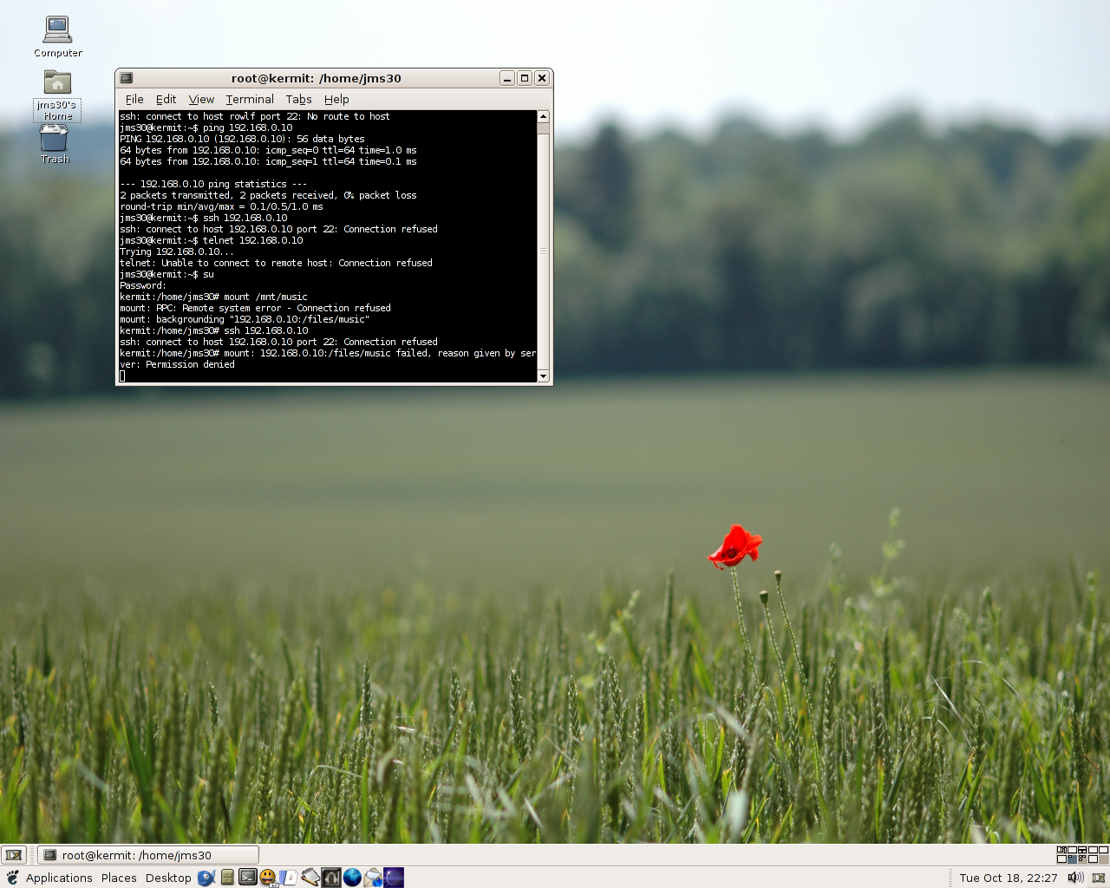The height and width of the screenshot is (888, 1110).
Task: Click the 'Trying 192.168.0.10...' line
Action: coord(177,251)
